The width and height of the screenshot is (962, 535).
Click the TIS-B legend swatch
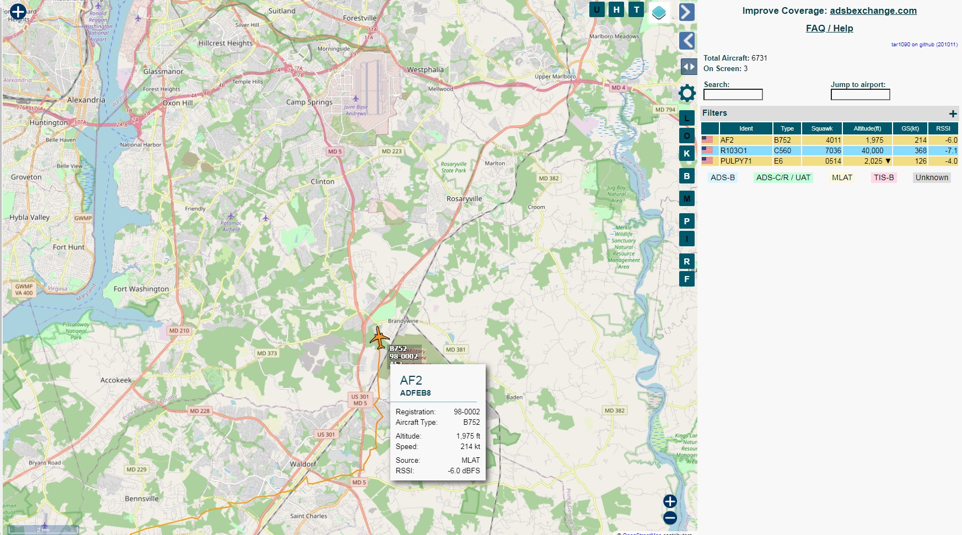884,177
